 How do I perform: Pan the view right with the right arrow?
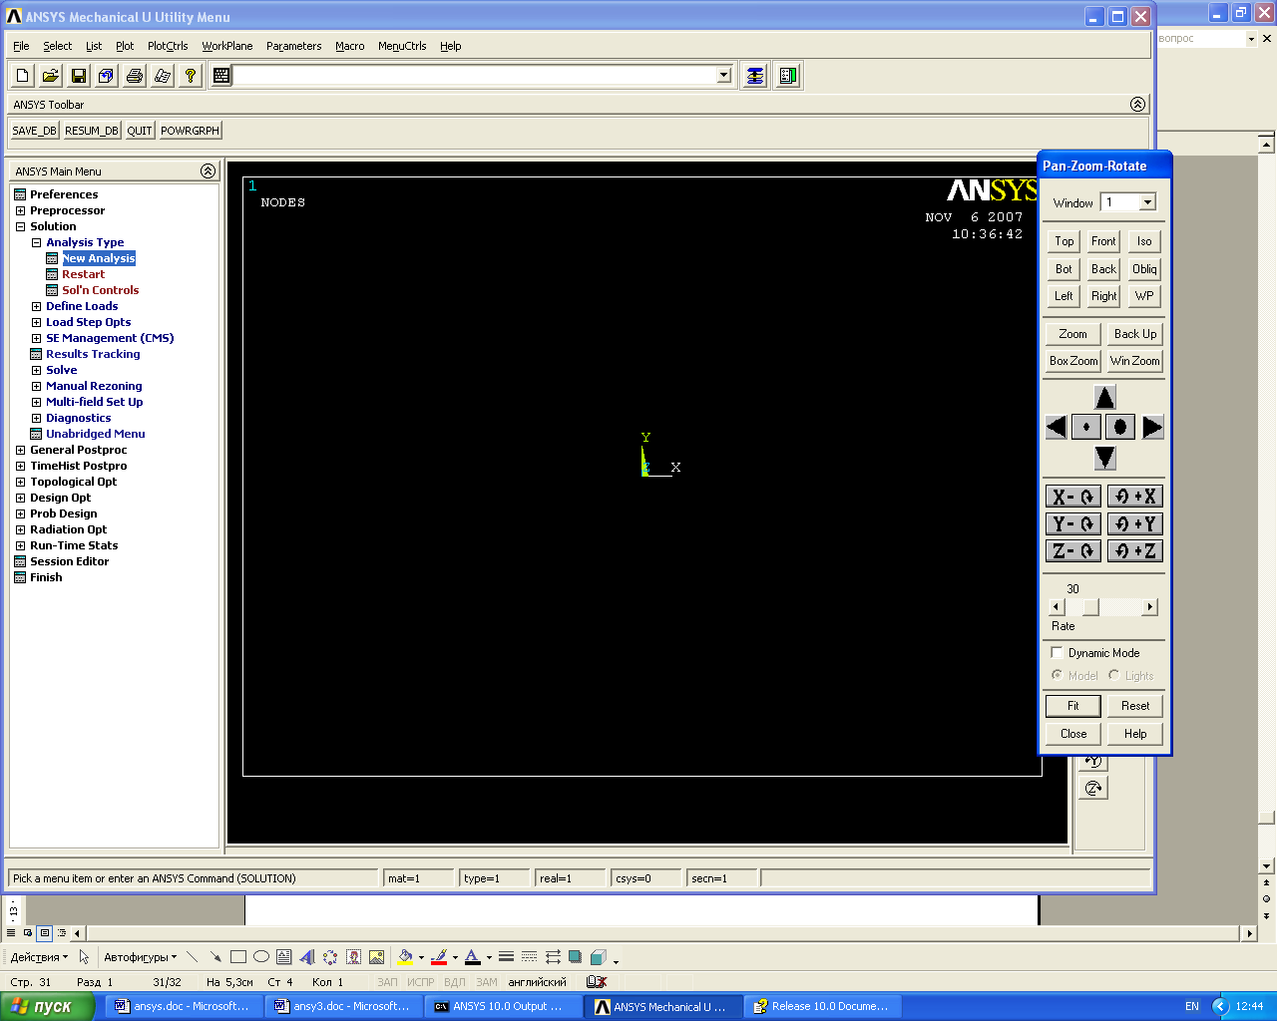click(x=1152, y=427)
